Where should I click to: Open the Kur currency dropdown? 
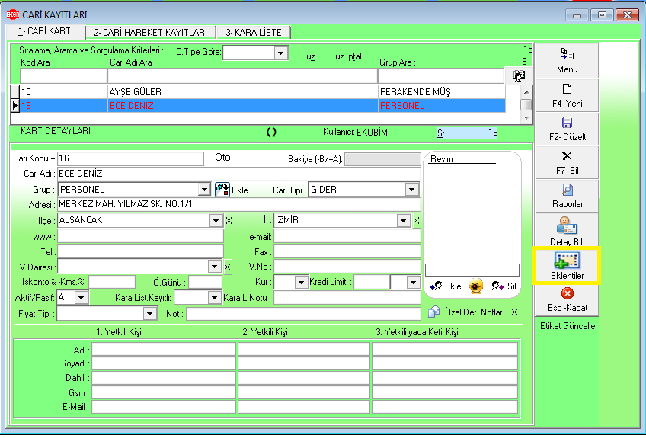[301, 283]
